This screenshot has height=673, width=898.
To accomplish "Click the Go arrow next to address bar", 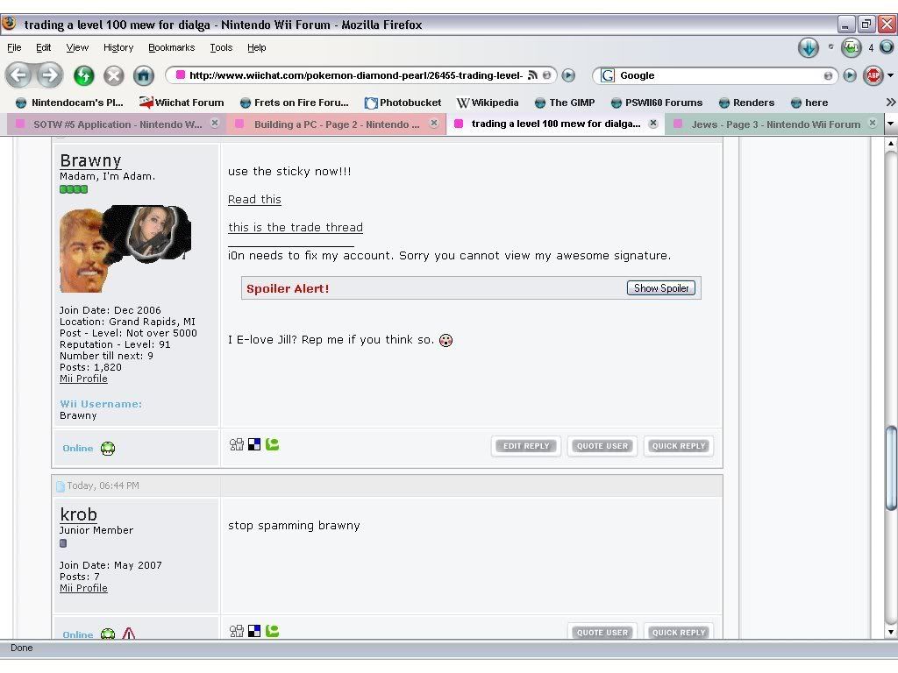I will (x=568, y=75).
